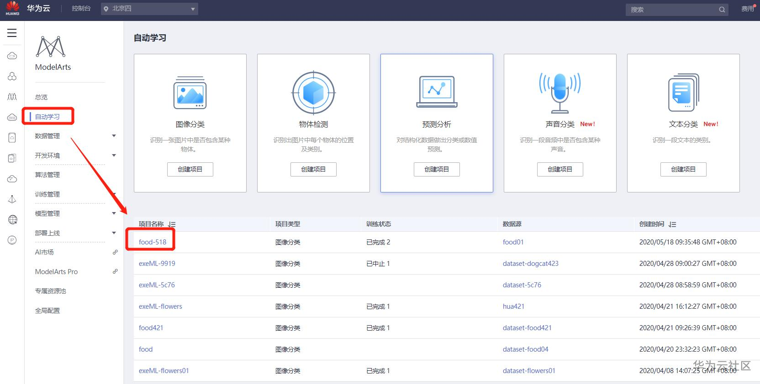760x384 pixels.
Task: Click the 训练状态 column header
Action: coord(379,224)
